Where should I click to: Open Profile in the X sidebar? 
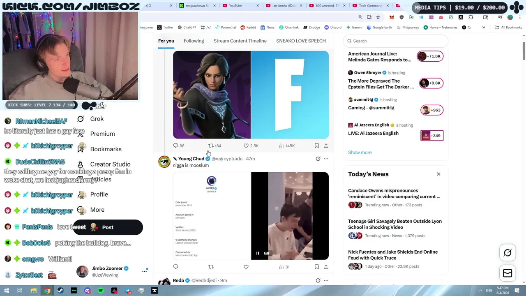[93, 194]
